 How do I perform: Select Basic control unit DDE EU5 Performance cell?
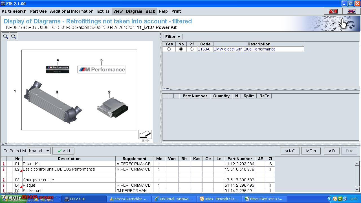point(69,169)
